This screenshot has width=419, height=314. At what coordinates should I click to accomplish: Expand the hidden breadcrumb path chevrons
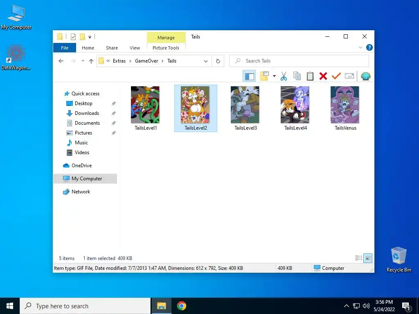click(108, 61)
